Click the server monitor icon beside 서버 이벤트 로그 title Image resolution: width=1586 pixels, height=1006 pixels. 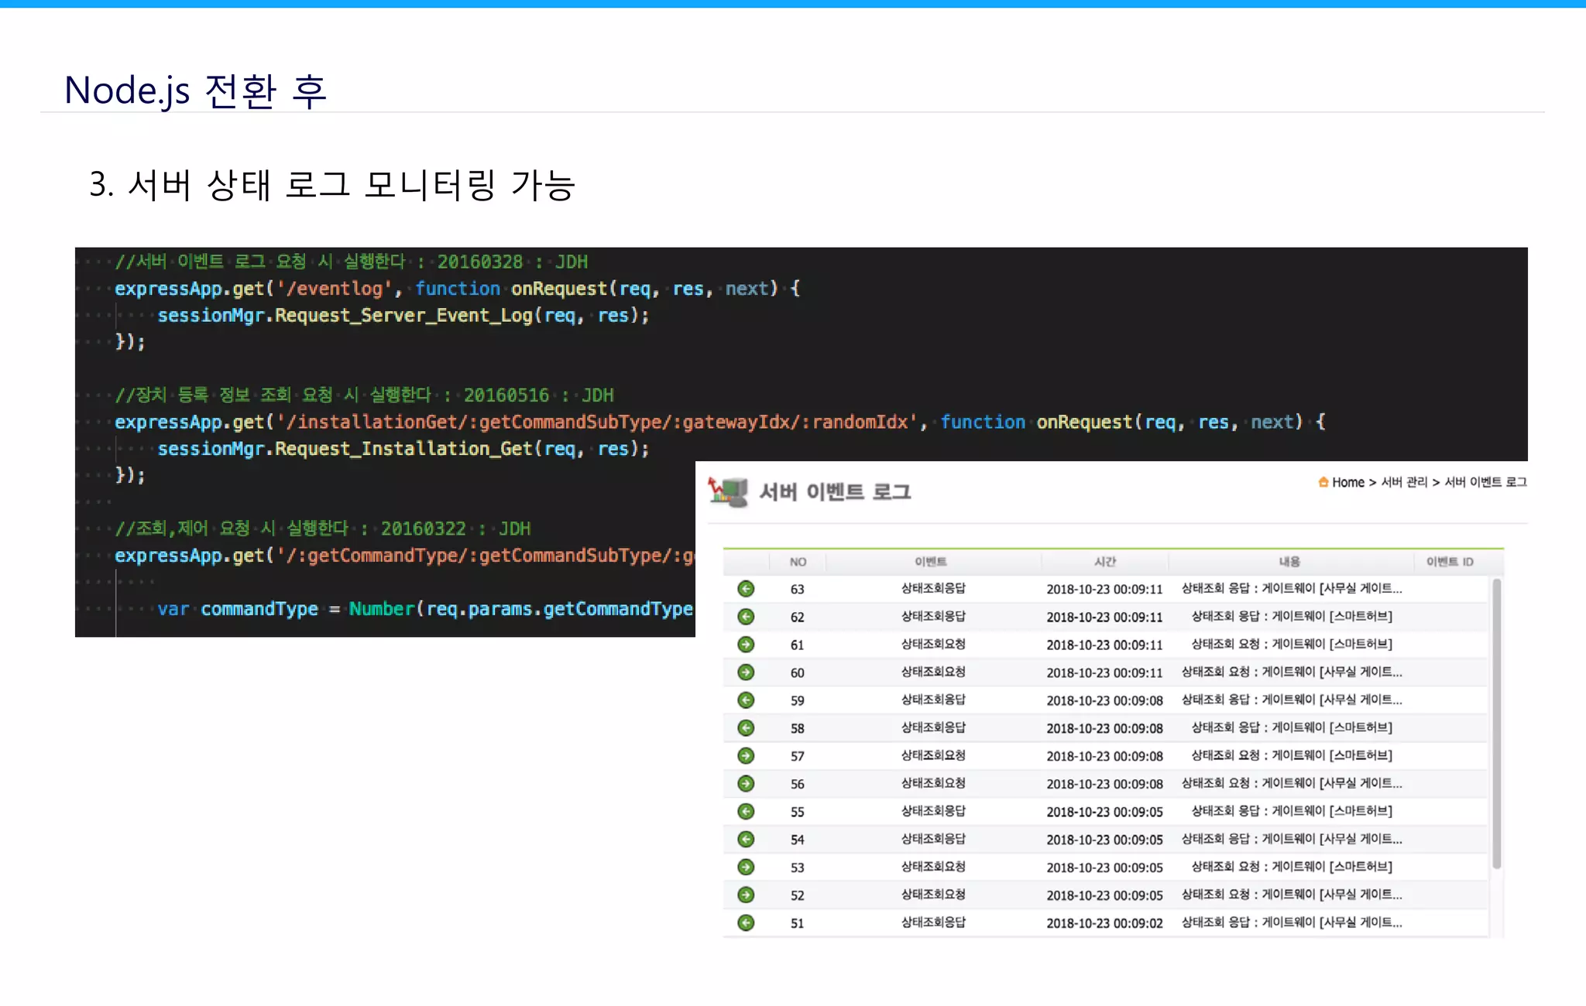(728, 492)
